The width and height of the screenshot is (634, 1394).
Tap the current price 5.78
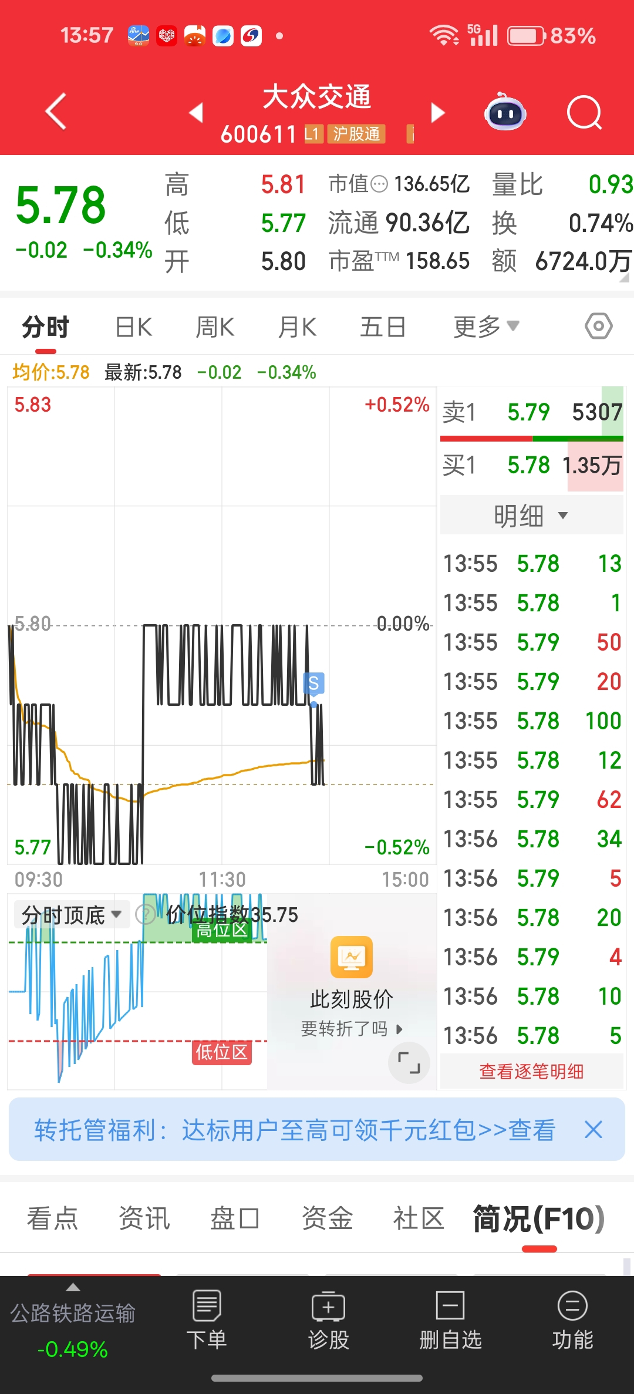pyautogui.click(x=60, y=205)
